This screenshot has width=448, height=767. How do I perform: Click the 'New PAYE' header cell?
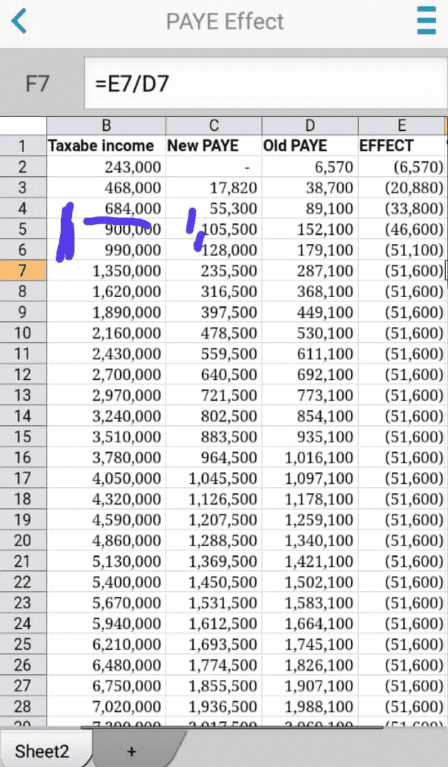[x=213, y=146]
